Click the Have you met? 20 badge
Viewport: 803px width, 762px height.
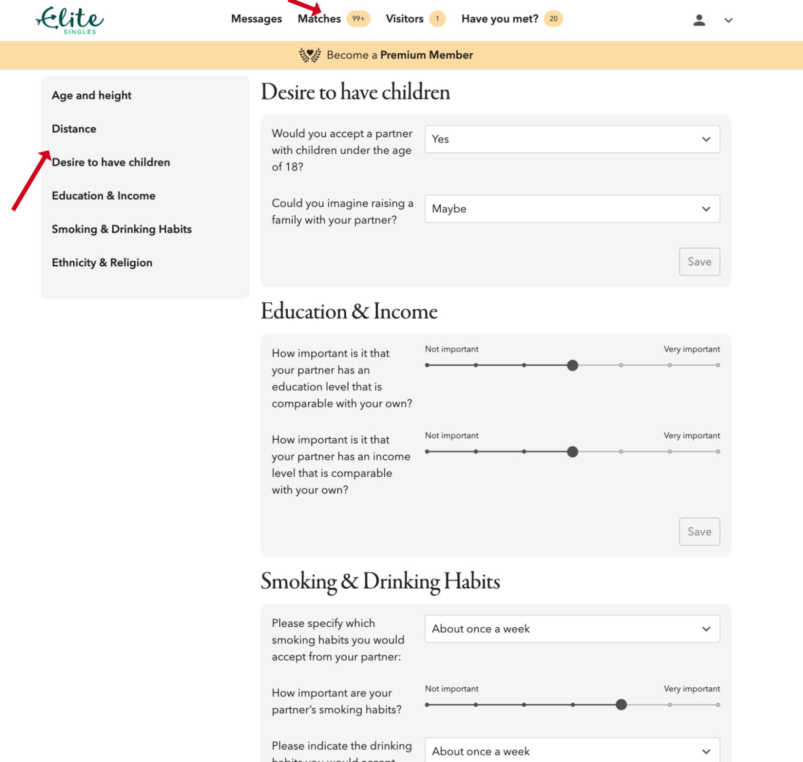click(553, 19)
